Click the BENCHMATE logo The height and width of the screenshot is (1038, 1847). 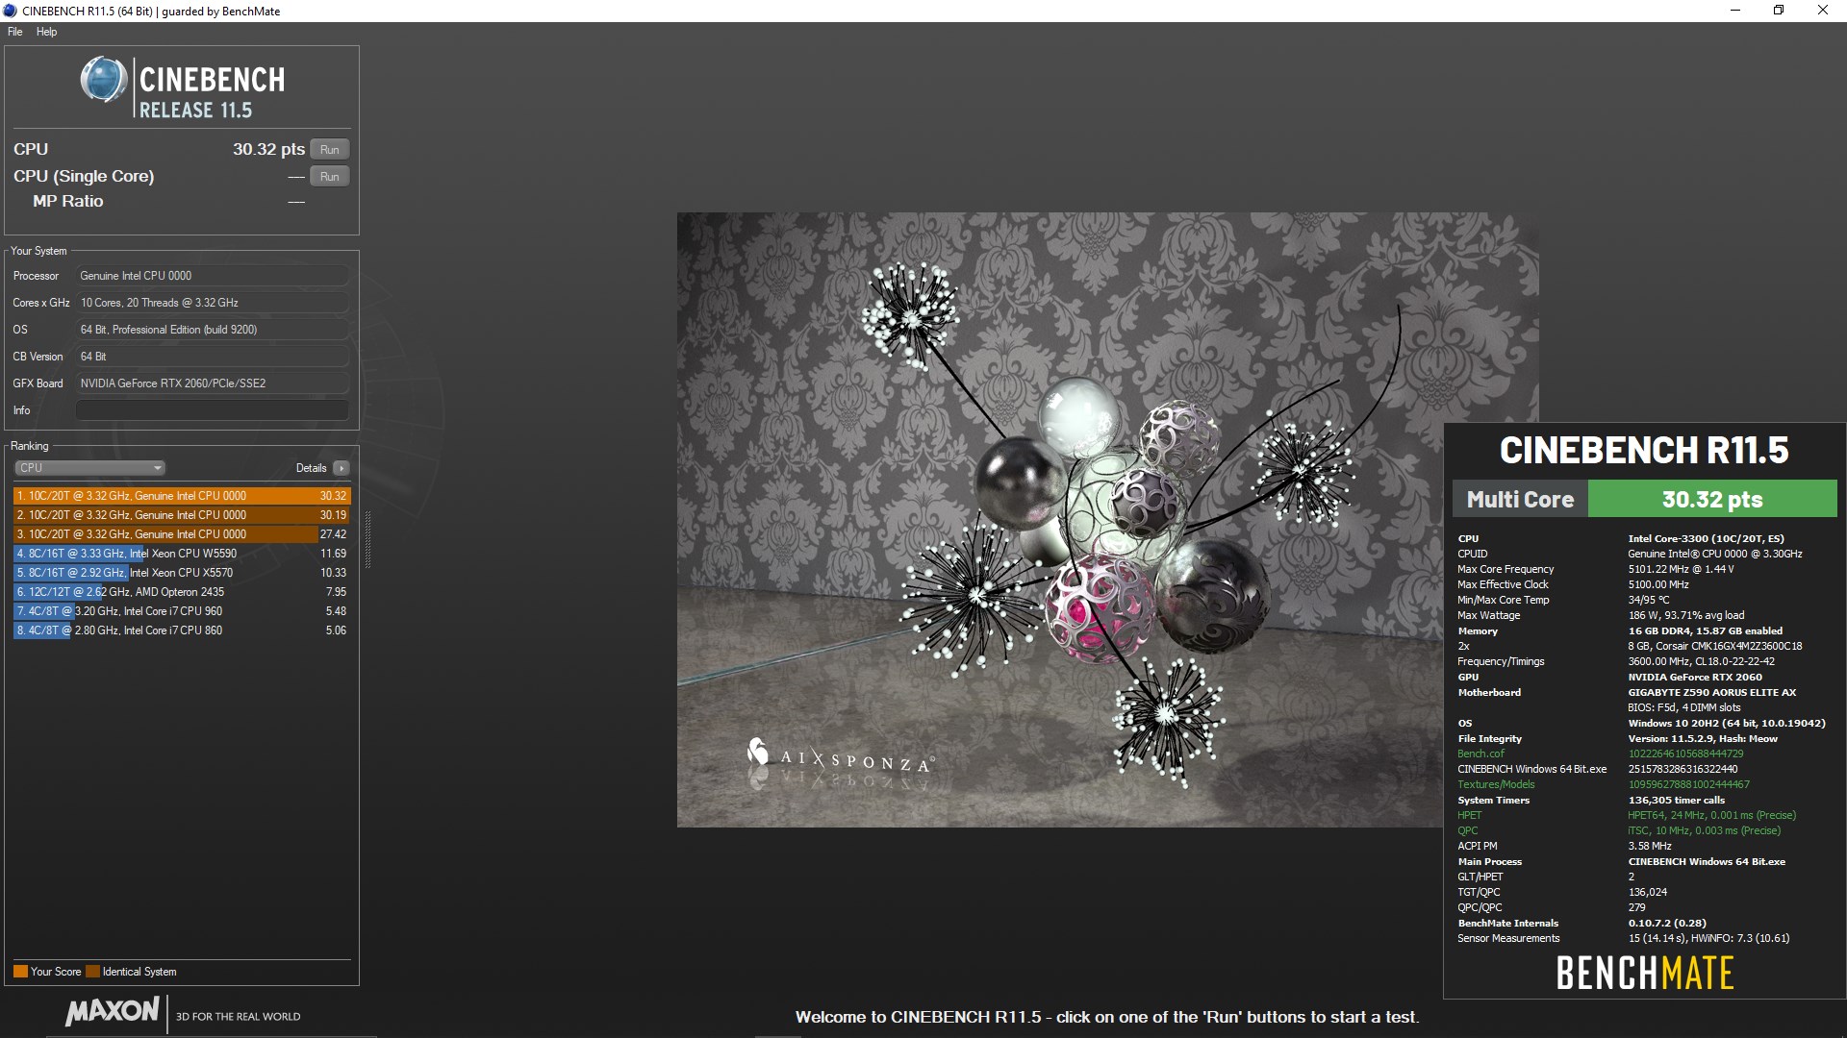pos(1645,974)
